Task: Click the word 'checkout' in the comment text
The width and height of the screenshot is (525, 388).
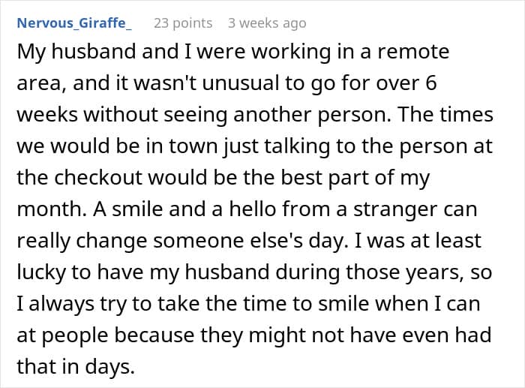Action: (x=98, y=178)
